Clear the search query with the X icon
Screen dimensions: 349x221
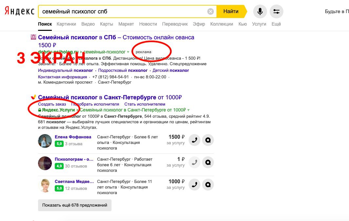210,11
